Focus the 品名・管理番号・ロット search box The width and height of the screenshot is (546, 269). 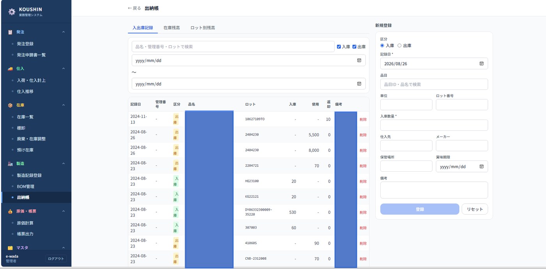click(x=233, y=47)
